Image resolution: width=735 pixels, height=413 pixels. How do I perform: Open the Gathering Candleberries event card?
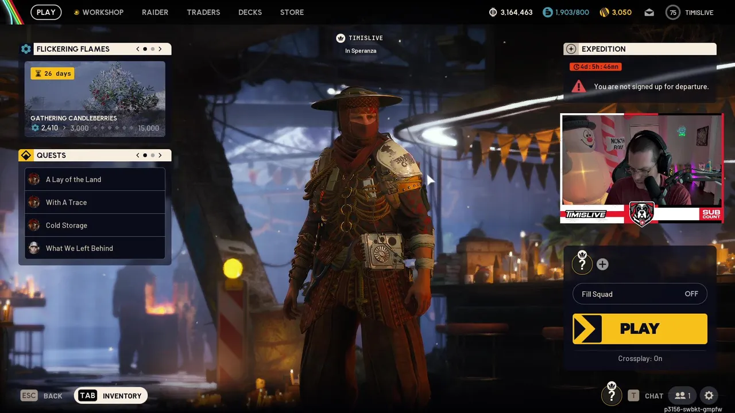(x=95, y=99)
